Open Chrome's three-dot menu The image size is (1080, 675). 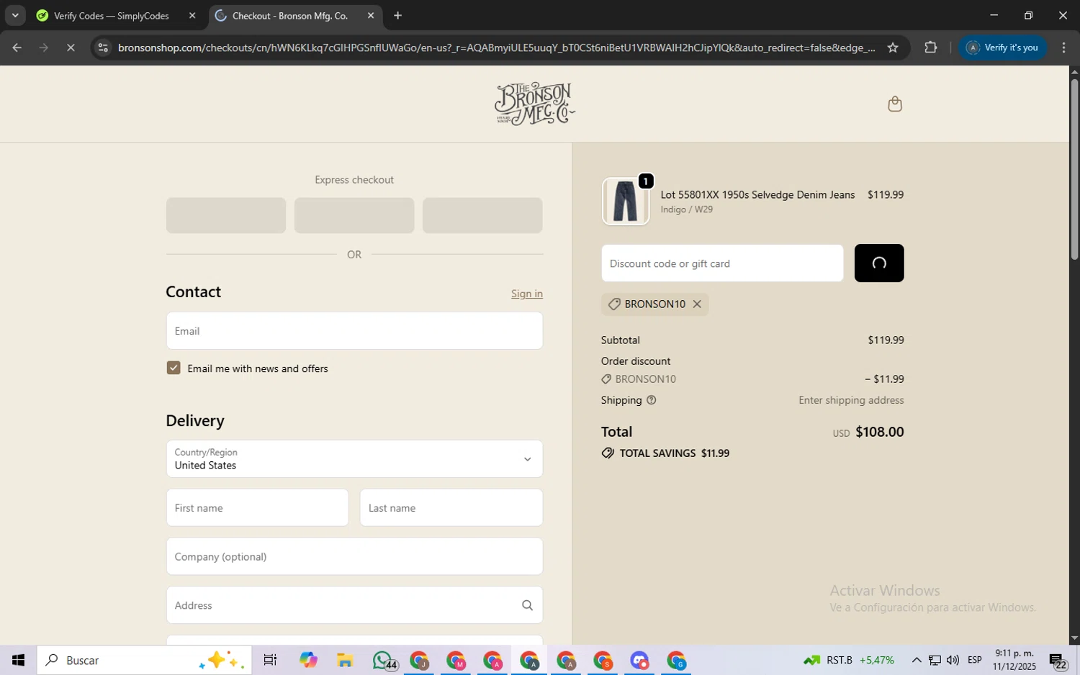pyautogui.click(x=1063, y=47)
